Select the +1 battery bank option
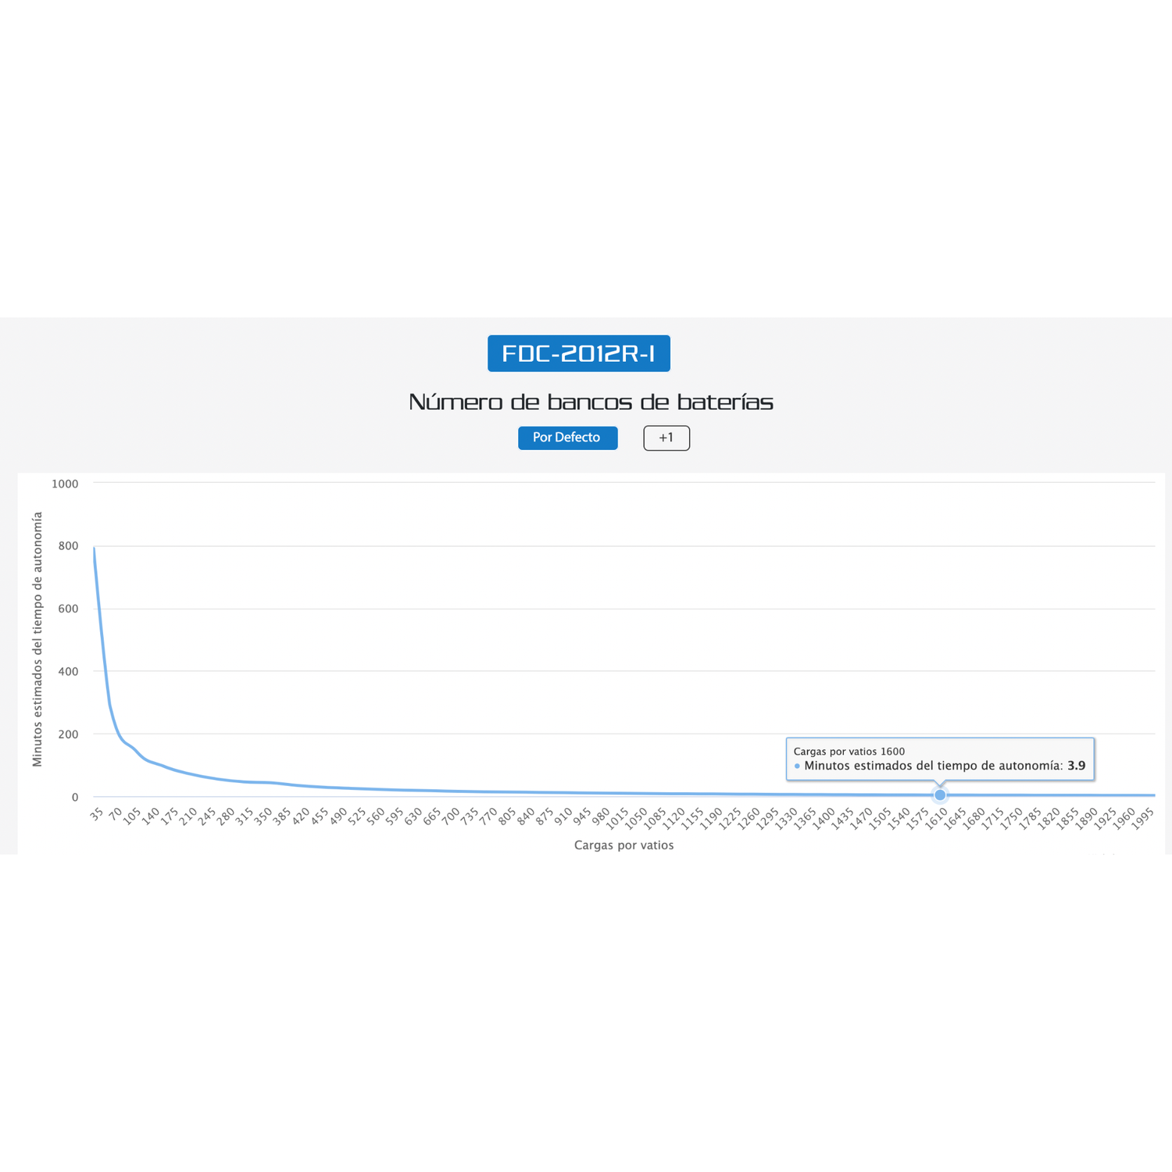Image resolution: width=1172 pixels, height=1172 pixels. click(666, 438)
